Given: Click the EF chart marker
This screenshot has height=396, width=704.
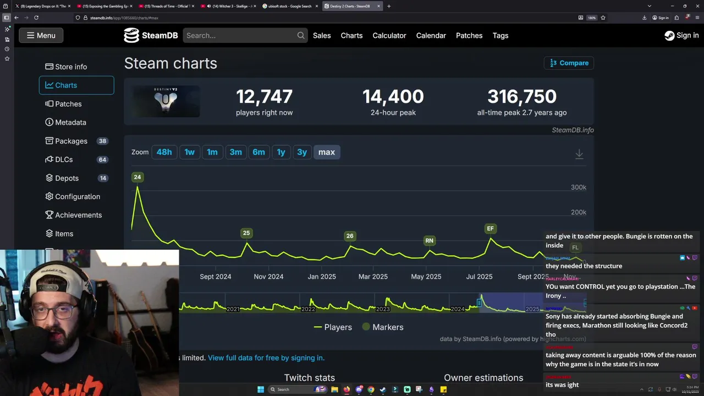Looking at the screenshot, I should coord(491,228).
